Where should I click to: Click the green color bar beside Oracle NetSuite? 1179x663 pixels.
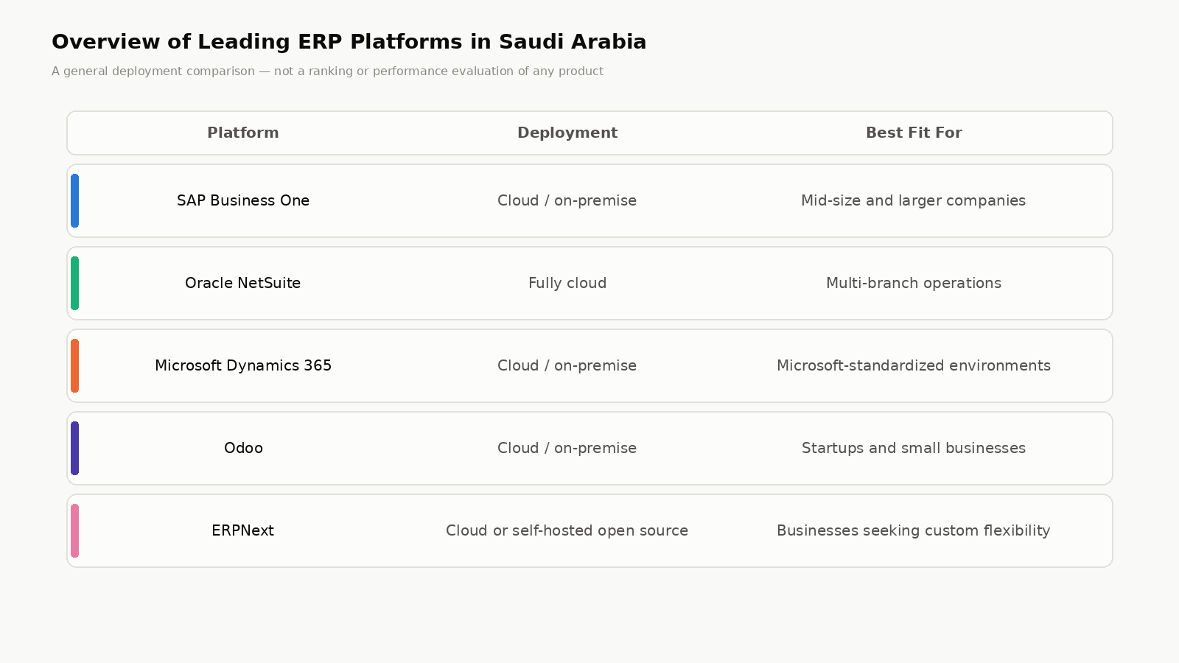[74, 283]
